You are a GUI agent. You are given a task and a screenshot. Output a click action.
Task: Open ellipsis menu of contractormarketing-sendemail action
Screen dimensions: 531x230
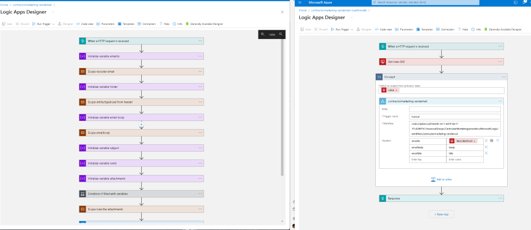[500, 101]
